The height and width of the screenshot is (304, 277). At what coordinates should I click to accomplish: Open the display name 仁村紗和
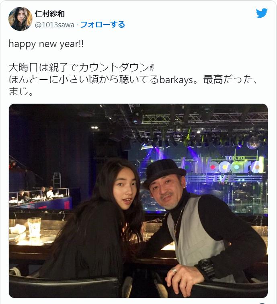(x=49, y=14)
